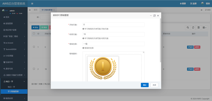Viewport: 212px width, 101px height.
Task: Expand re:Invent sidebar menu
Action: click(x=14, y=43)
